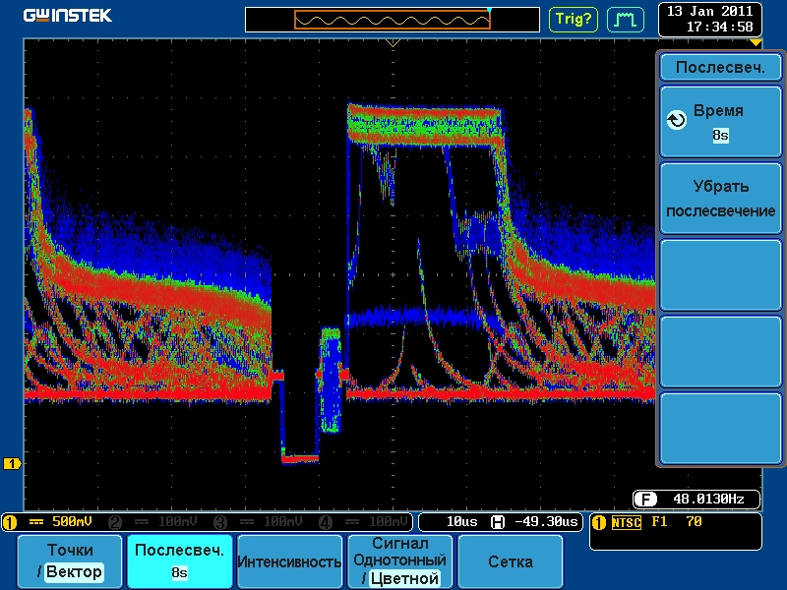This screenshot has width=787, height=590.
Task: Toggle signal between Однотонный and Цветной
Action: 399,560
